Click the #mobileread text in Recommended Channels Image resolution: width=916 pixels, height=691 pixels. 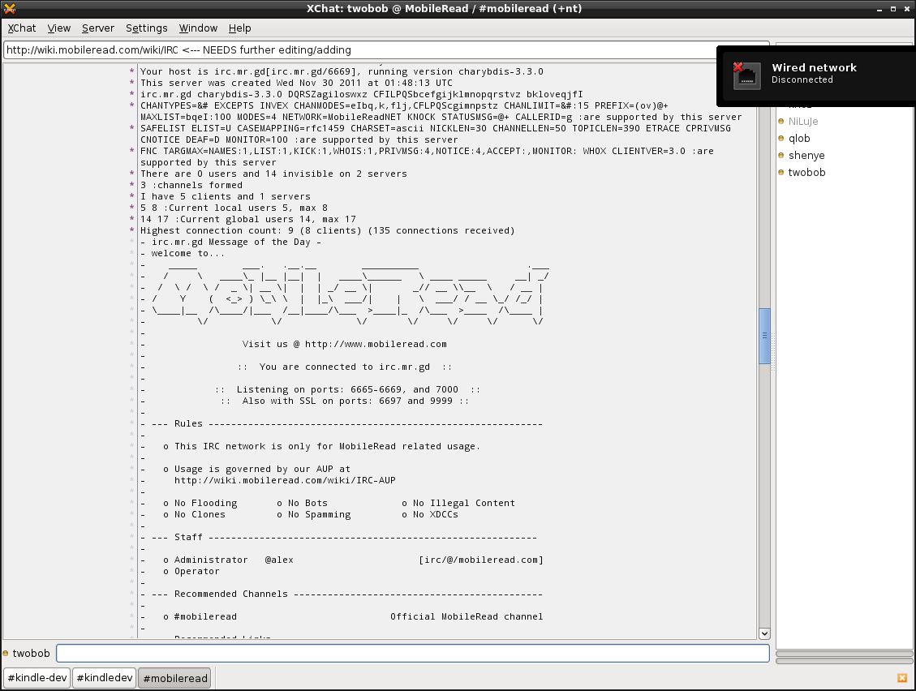click(205, 616)
